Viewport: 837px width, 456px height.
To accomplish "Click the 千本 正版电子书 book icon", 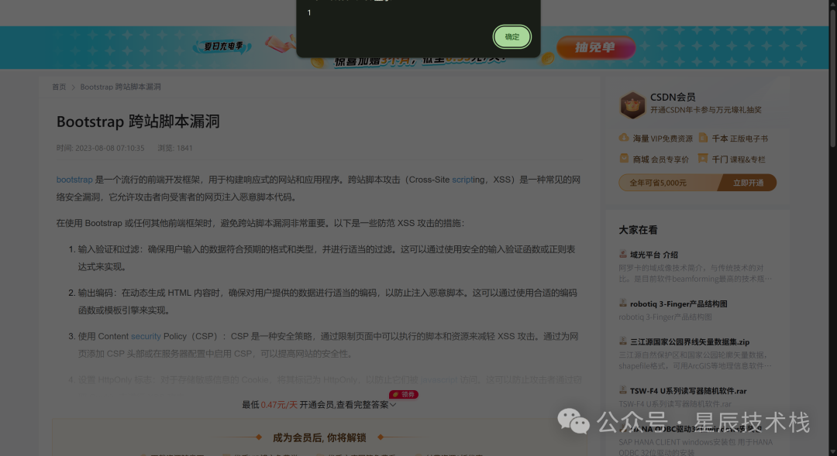I will tap(704, 138).
